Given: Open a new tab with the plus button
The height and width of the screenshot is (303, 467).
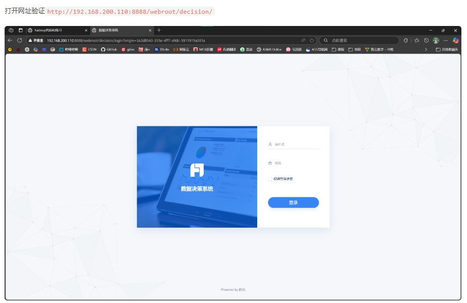Looking at the screenshot, I should click(x=159, y=30).
